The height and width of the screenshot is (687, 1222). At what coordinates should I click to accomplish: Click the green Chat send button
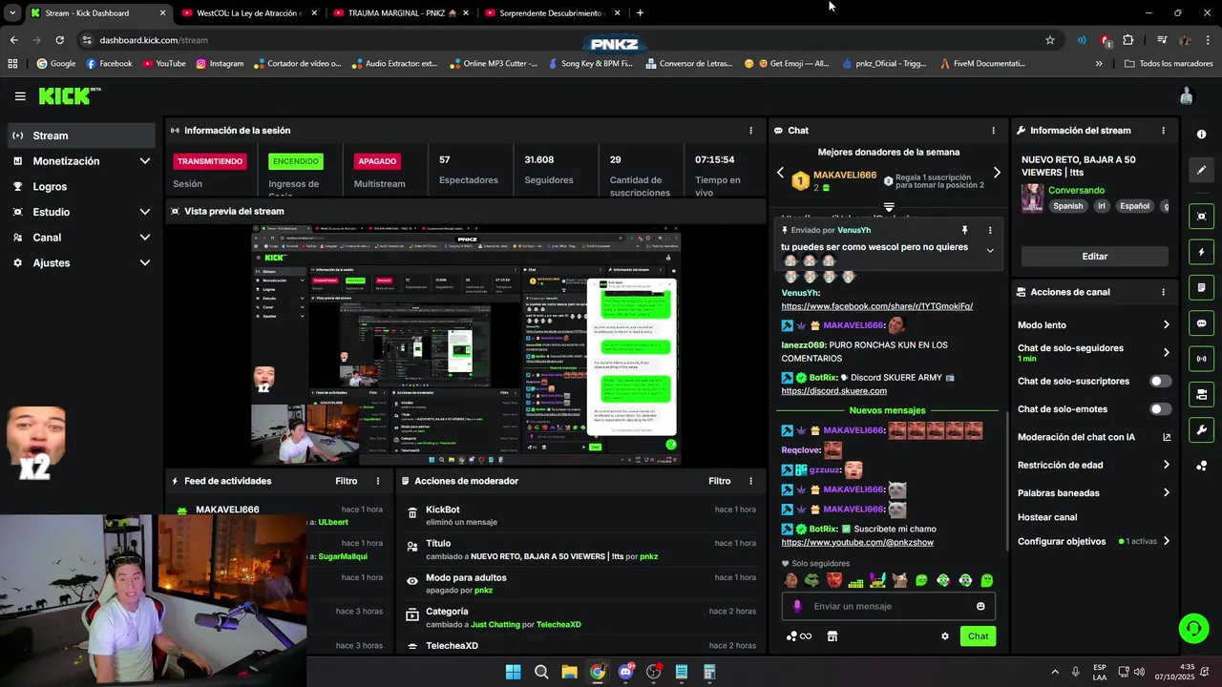[x=979, y=636]
